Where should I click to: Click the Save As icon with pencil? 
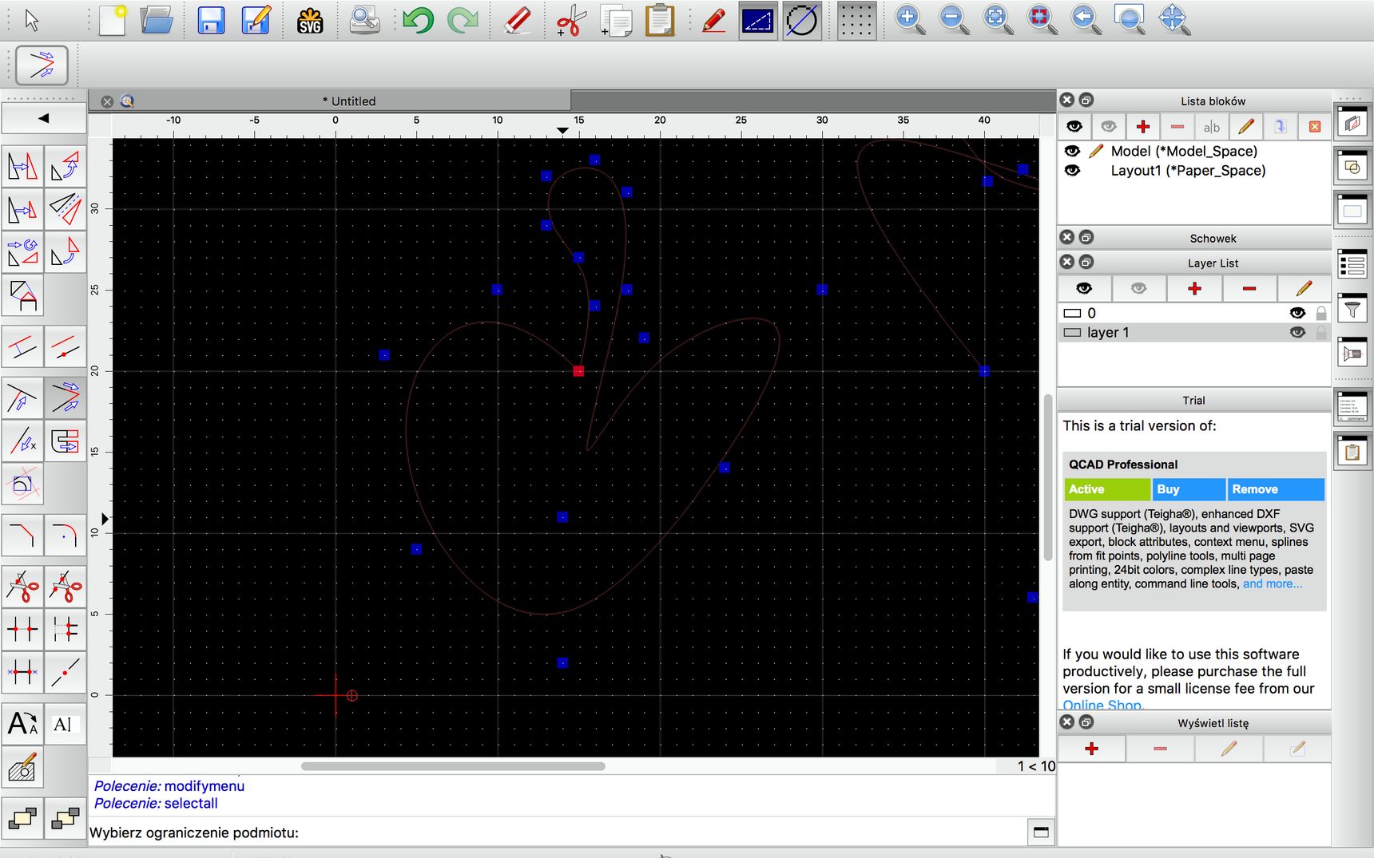click(x=256, y=20)
